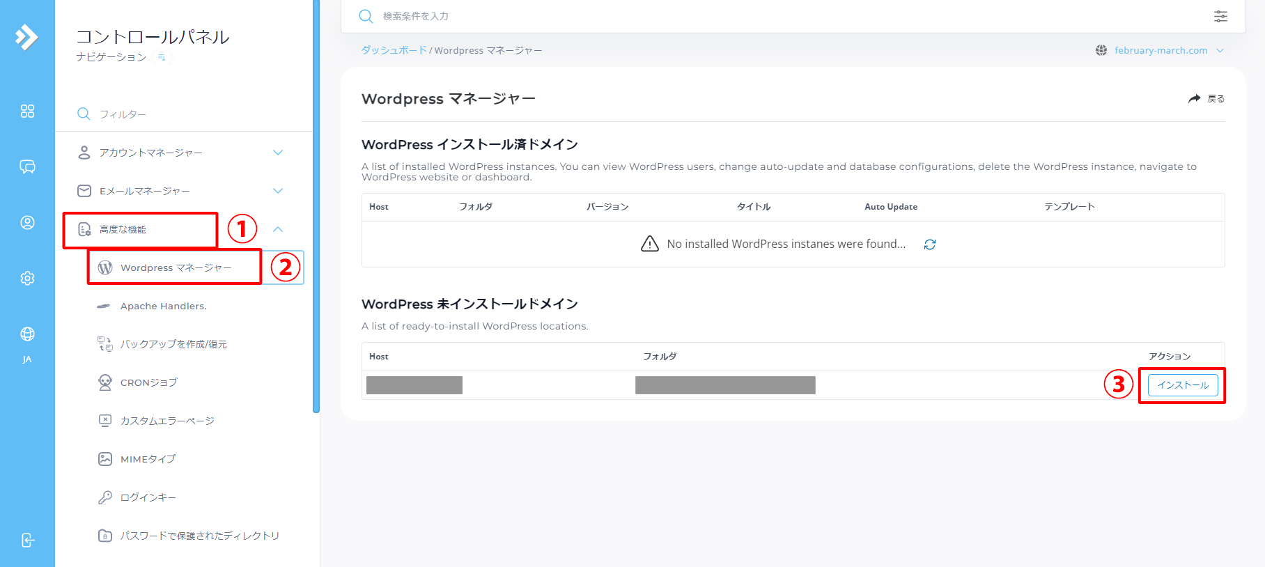Click the フィルター sidebar filter field

tap(181, 114)
